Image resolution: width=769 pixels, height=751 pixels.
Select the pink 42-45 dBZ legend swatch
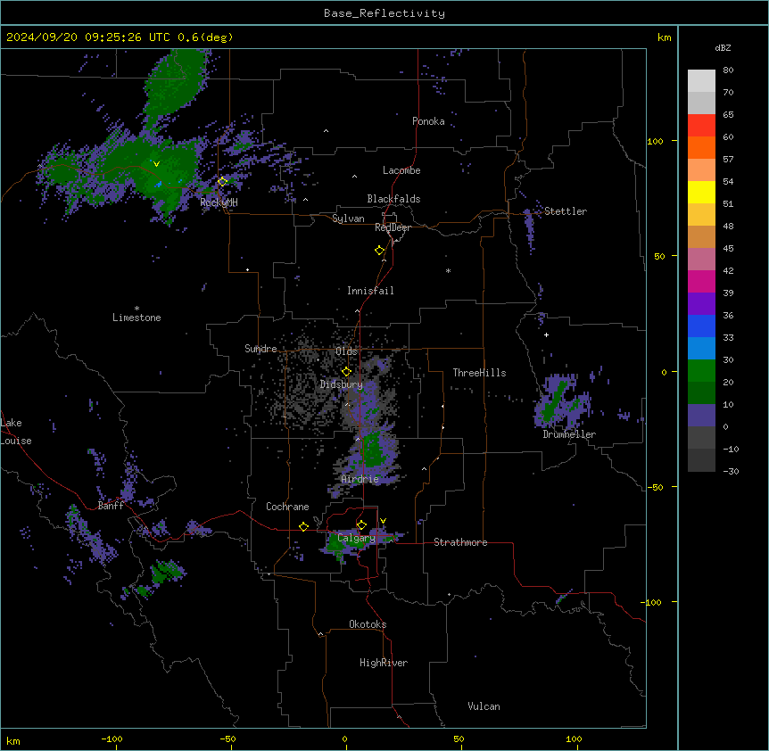[701, 260]
